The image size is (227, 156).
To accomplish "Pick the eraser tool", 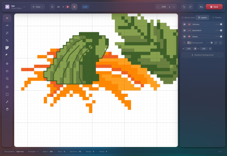I will [7, 87].
